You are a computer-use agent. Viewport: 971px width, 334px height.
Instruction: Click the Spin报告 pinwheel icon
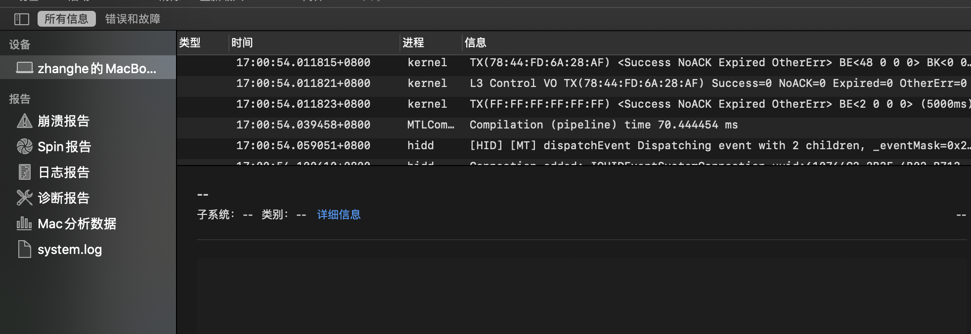tap(24, 146)
